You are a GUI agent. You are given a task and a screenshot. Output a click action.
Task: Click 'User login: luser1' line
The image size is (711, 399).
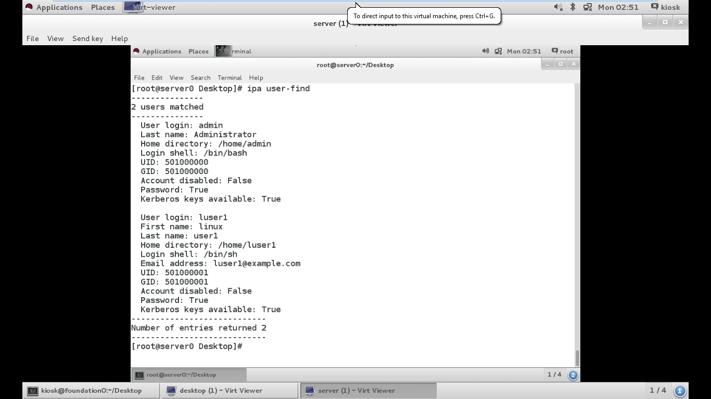pyautogui.click(x=184, y=217)
